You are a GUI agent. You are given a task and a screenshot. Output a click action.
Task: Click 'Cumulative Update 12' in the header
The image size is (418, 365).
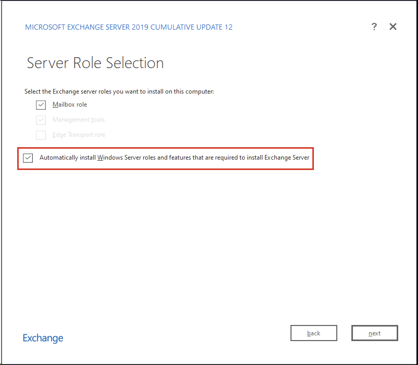(x=192, y=27)
